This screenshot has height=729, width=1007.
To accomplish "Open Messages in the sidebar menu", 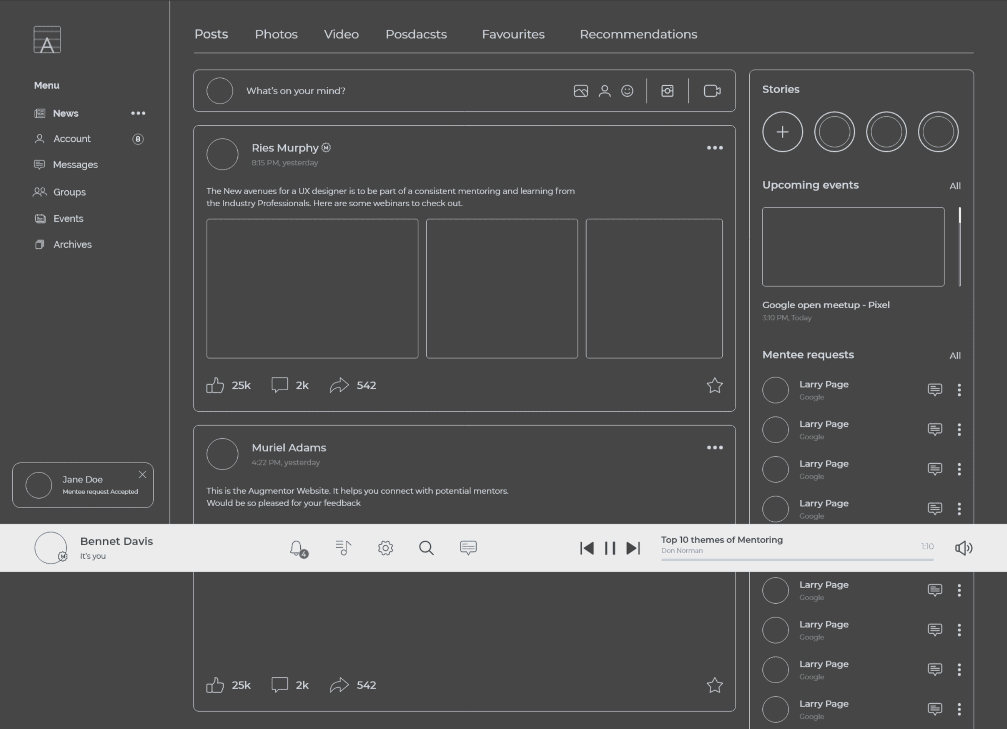I will click(75, 165).
